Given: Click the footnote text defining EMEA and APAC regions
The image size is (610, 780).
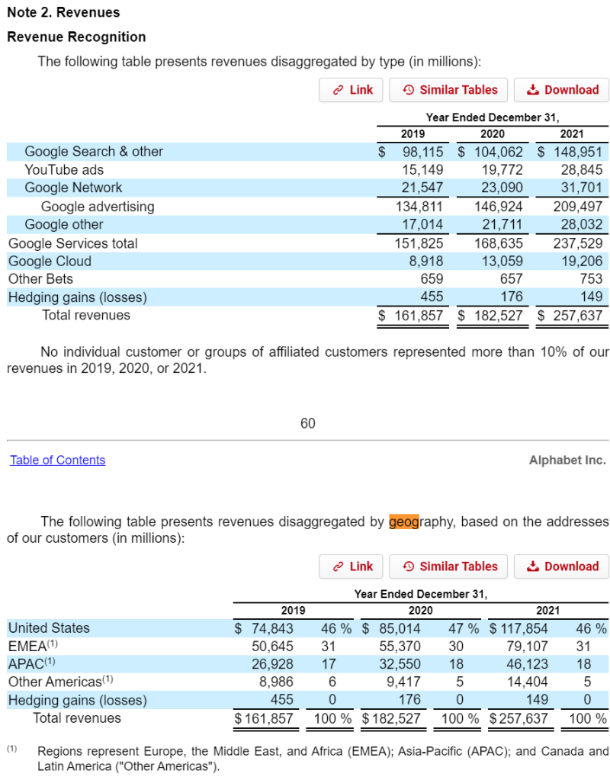Looking at the screenshot, I should (x=323, y=759).
